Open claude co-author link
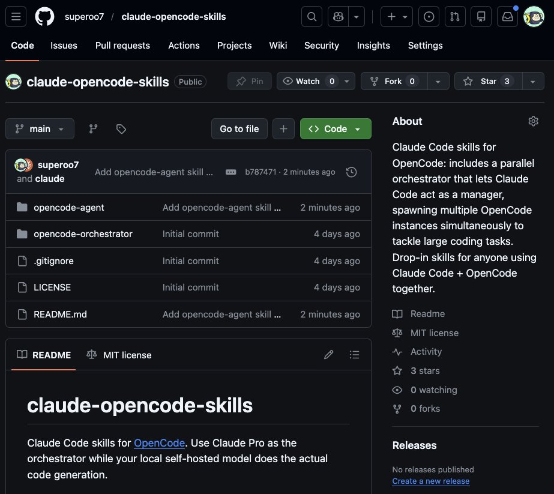Image resolution: width=554 pixels, height=494 pixels. point(49,179)
